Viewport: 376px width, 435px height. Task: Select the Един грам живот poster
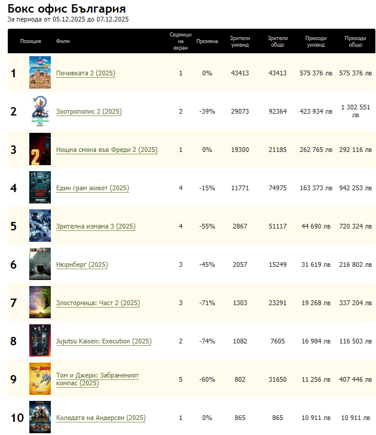(36, 188)
